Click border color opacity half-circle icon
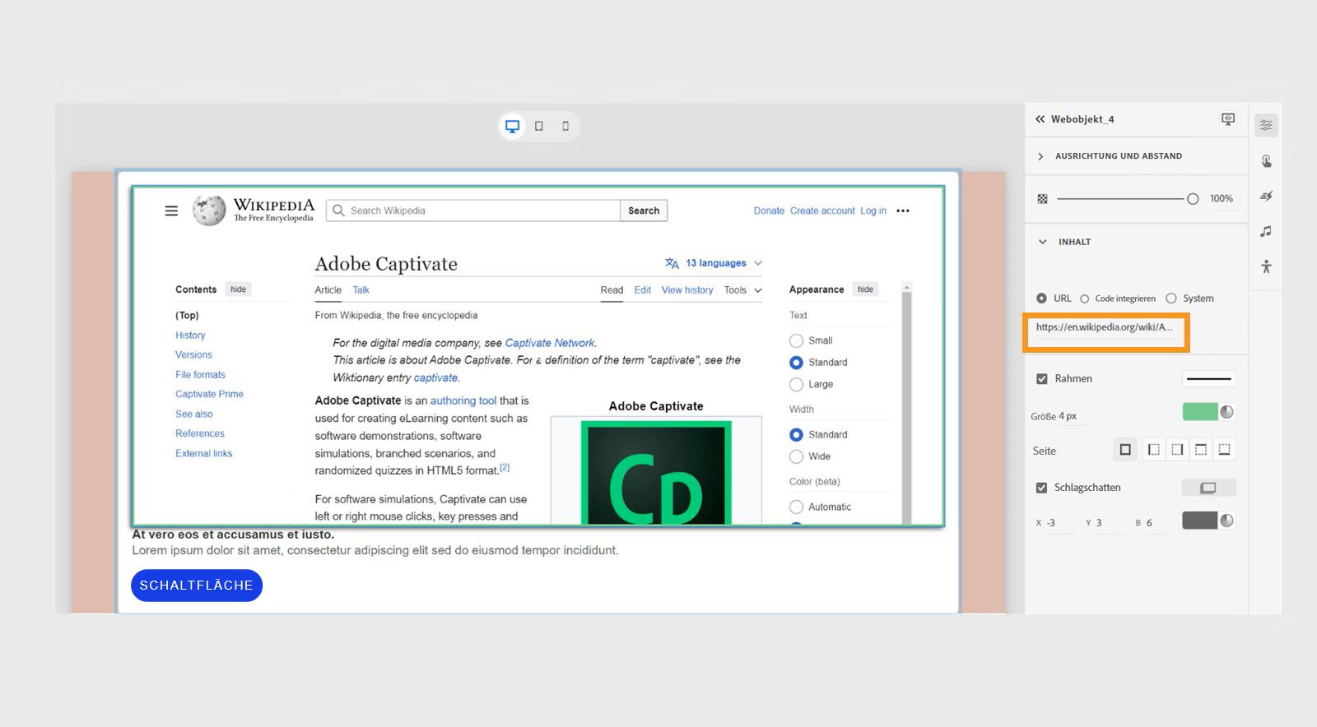 [x=1227, y=412]
